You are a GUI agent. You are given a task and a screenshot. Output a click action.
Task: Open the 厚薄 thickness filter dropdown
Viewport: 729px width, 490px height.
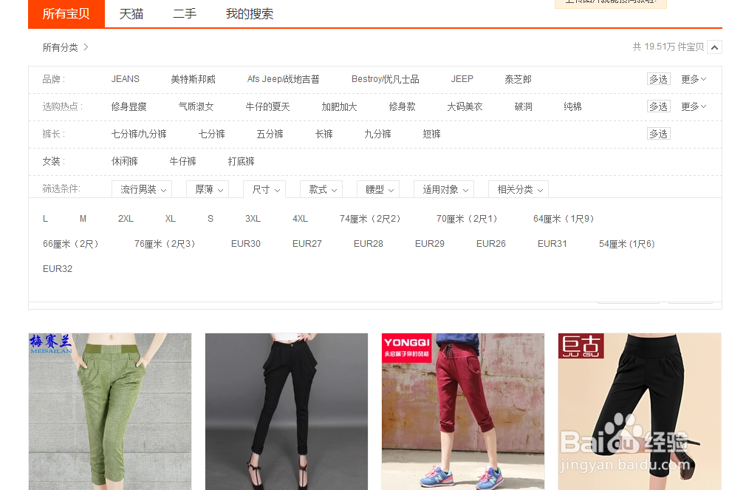207,189
